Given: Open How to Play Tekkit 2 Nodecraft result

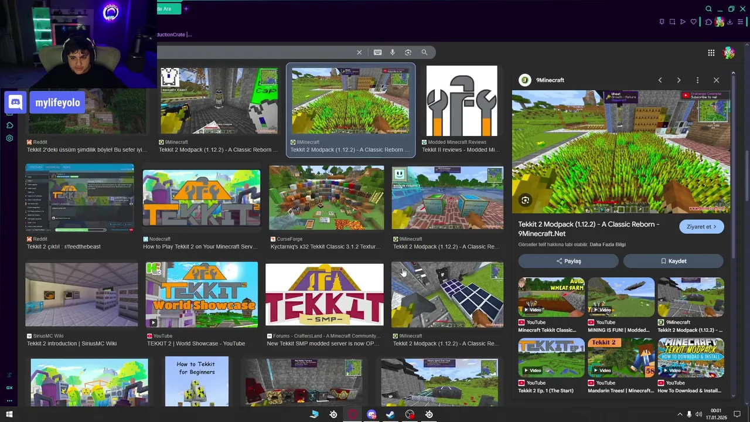Looking at the screenshot, I should 202,198.
